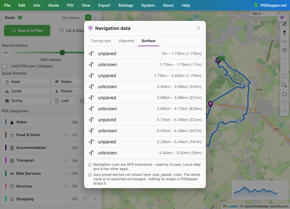
Task: Select the unpaved 3.69km - 3.89km segment
Action: point(145,98)
